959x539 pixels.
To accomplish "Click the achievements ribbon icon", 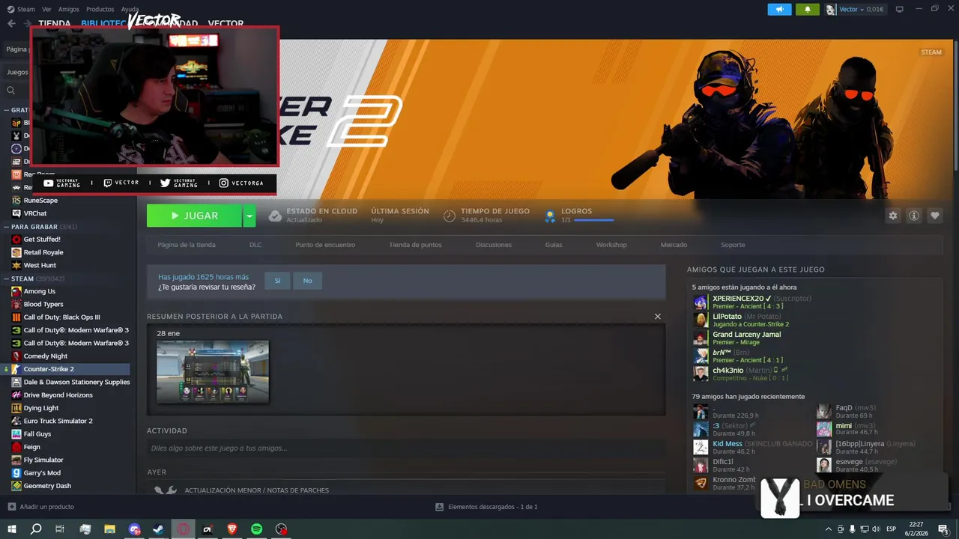I will [550, 216].
